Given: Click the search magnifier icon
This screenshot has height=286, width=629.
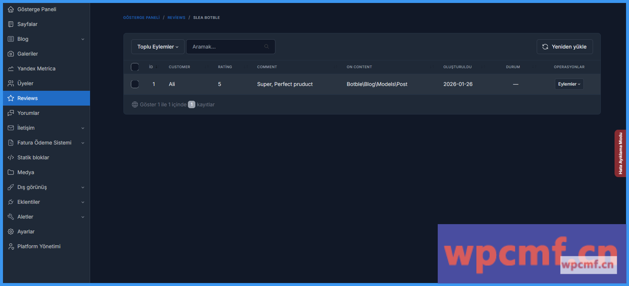Looking at the screenshot, I should [x=267, y=47].
